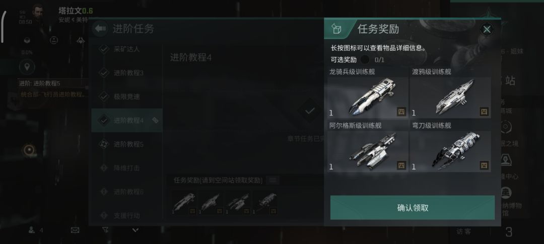This screenshot has height=244, width=544.
Task: Open the reward list icon beside 任务奖励
Action: [x=273, y=180]
